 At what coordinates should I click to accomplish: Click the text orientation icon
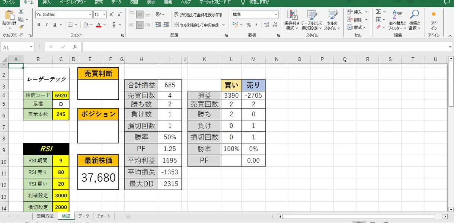(158, 14)
